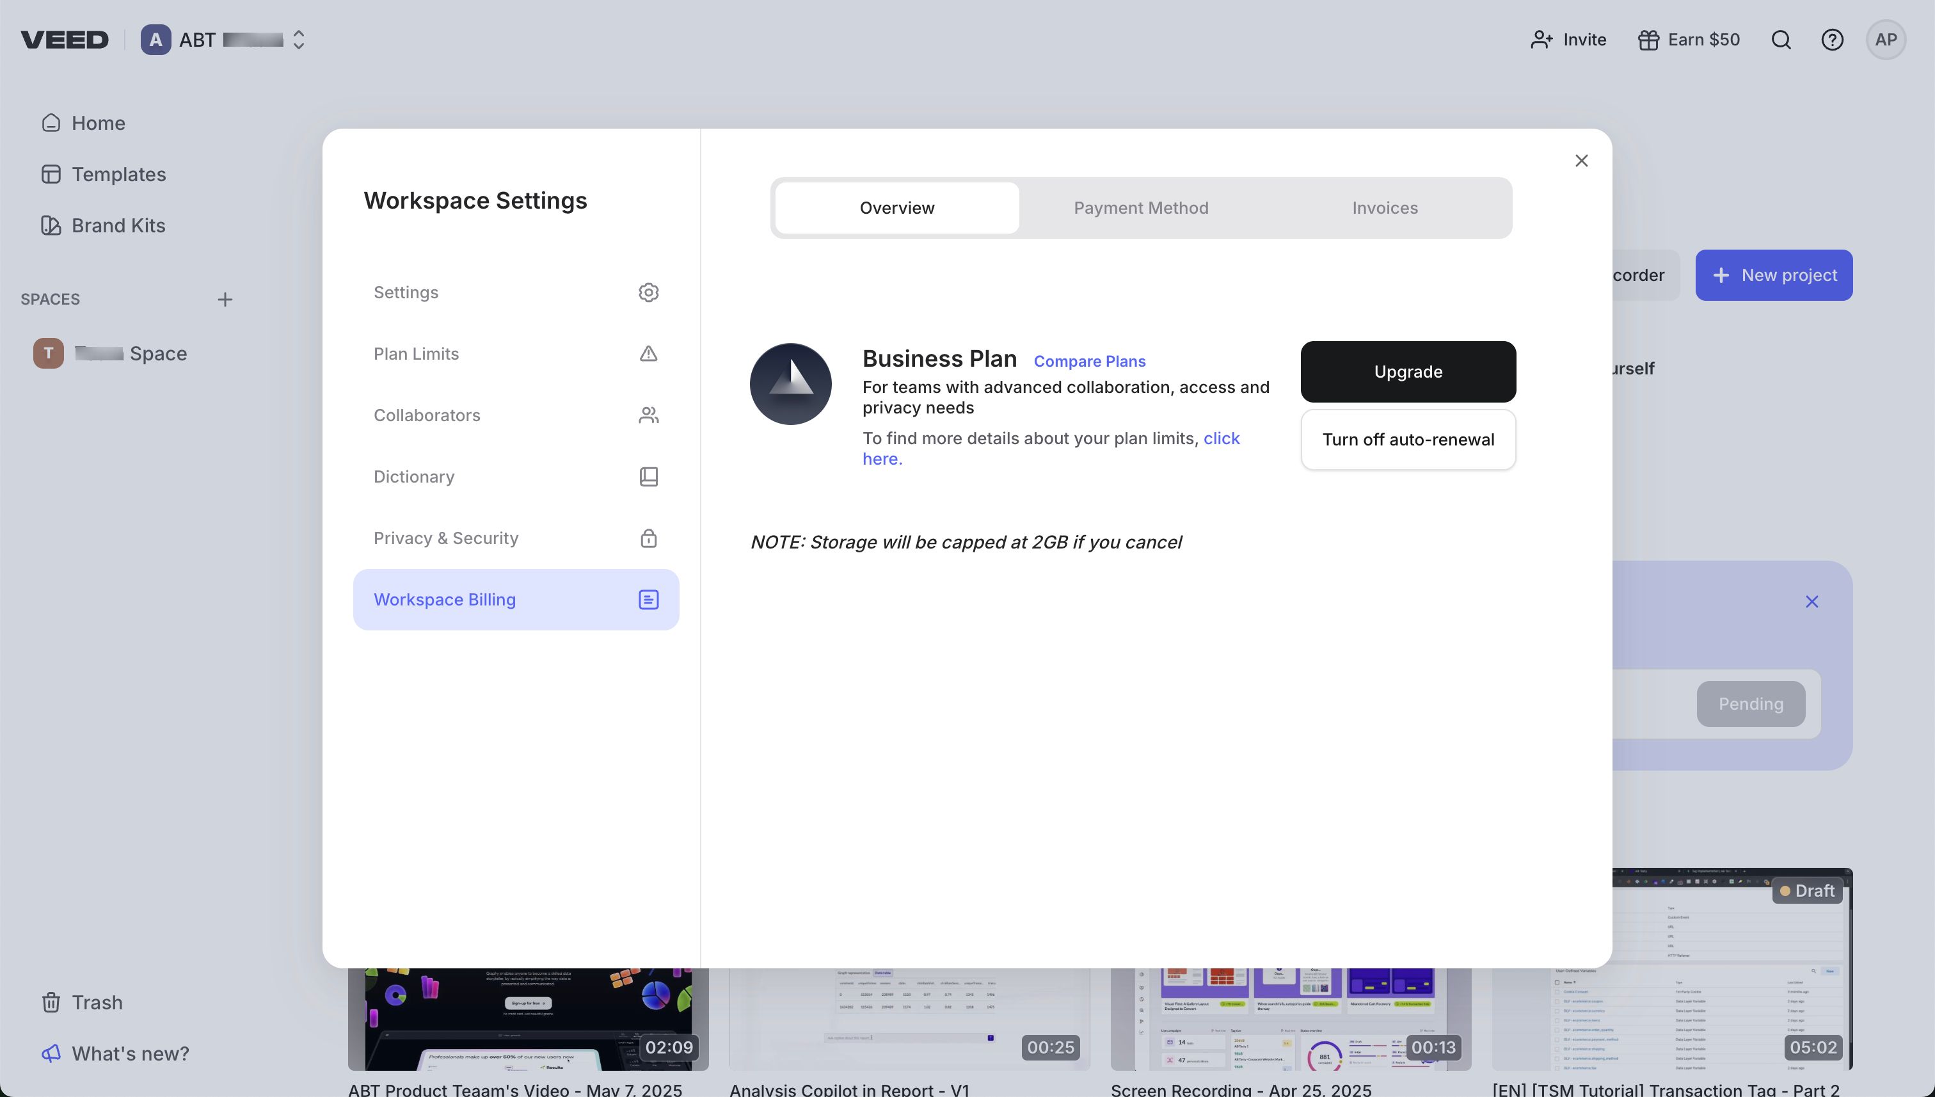Image resolution: width=1935 pixels, height=1097 pixels.
Task: Click the Privacy & Security lock icon
Action: tap(648, 538)
